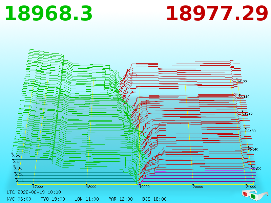Click the 09:40 time axis label

253,149
